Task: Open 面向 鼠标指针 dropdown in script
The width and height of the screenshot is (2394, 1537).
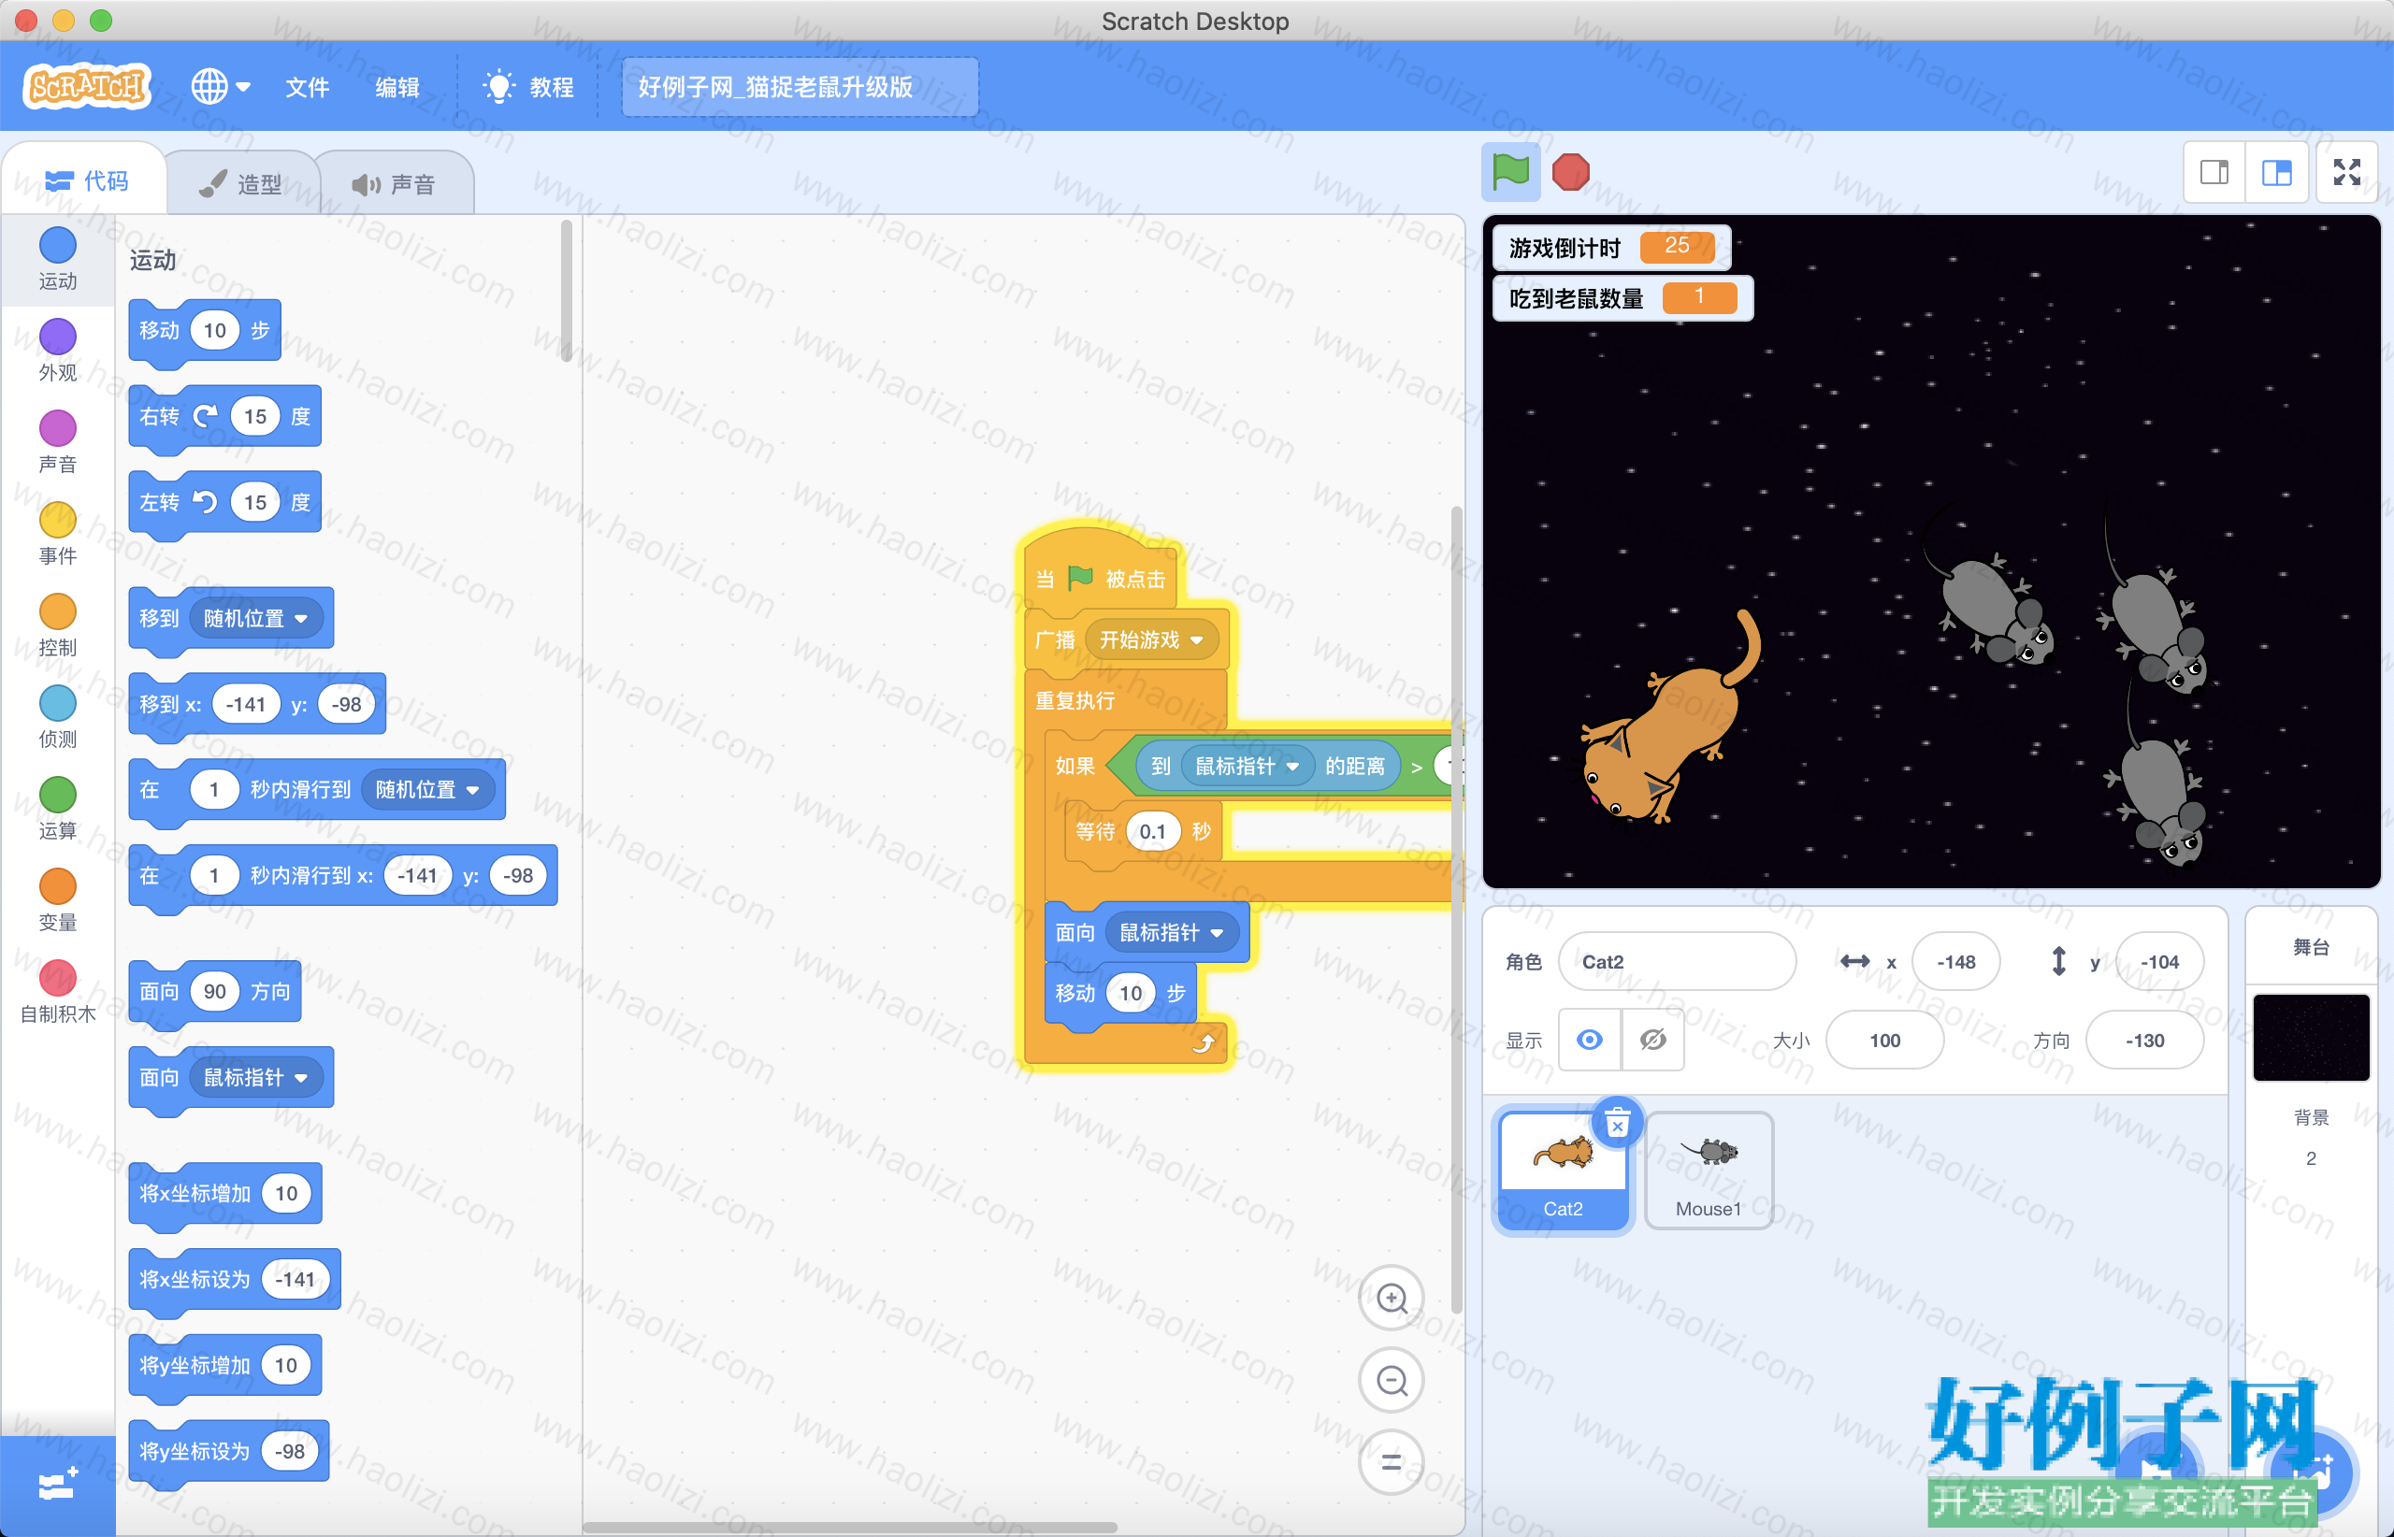Action: tap(1171, 932)
